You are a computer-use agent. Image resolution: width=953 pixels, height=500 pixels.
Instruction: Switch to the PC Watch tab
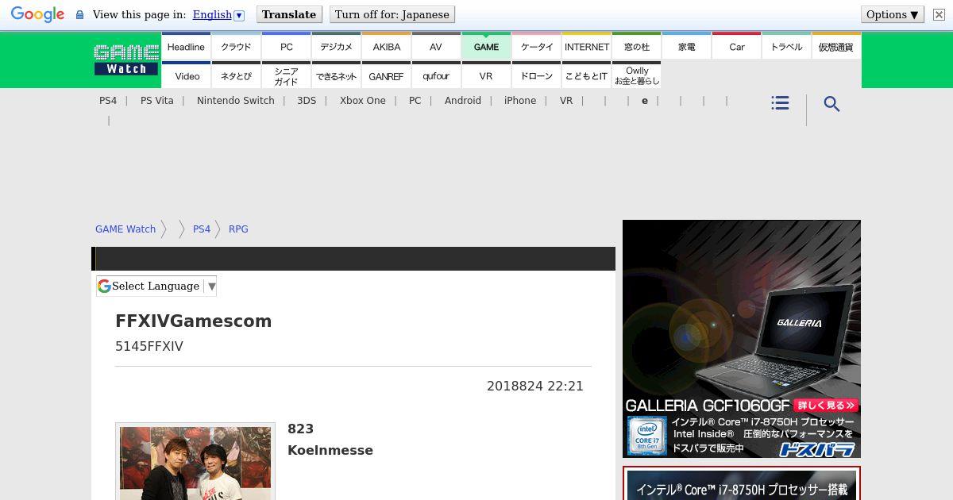click(x=286, y=47)
